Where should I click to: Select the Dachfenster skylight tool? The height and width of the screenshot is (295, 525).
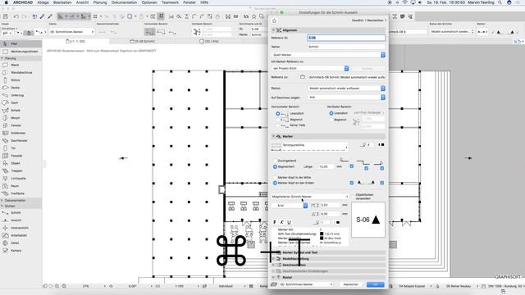[21, 141]
